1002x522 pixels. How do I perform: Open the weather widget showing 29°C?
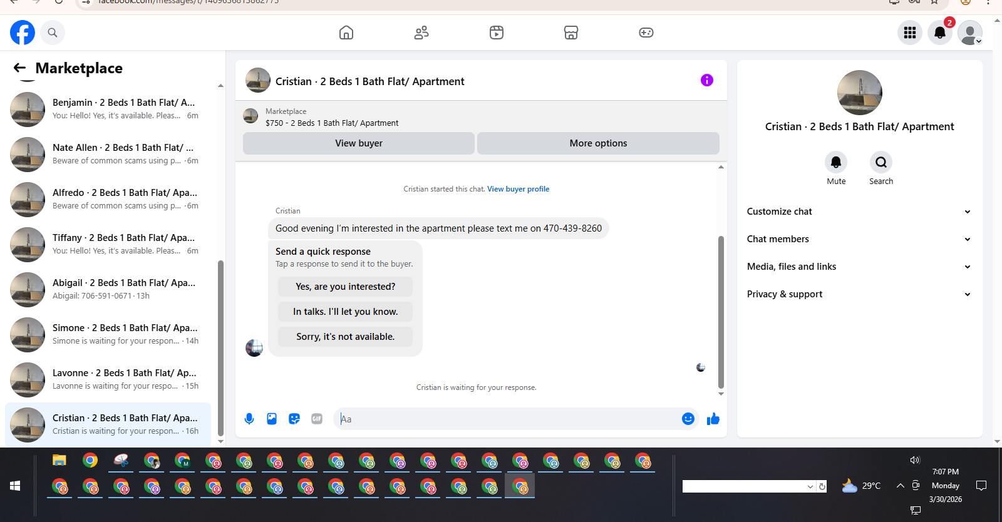[862, 486]
